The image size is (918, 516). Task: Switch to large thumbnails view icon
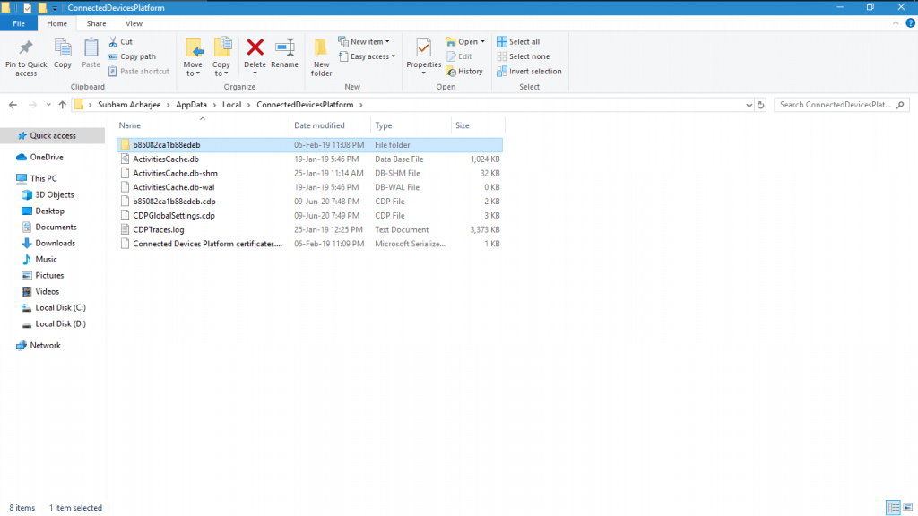pyautogui.click(x=905, y=508)
